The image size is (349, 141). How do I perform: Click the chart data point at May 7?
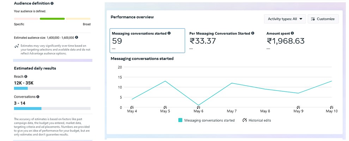coord(232,83)
